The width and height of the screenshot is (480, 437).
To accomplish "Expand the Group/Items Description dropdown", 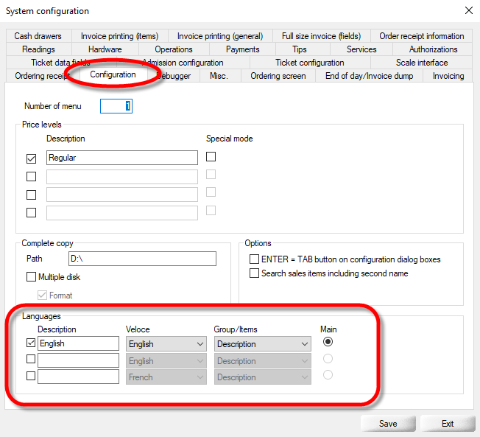I will click(263, 344).
